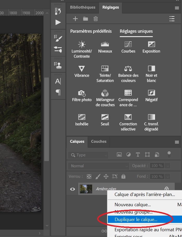The image size is (182, 237).
Task: Switch layer filtering on or off
Action: point(169,155)
